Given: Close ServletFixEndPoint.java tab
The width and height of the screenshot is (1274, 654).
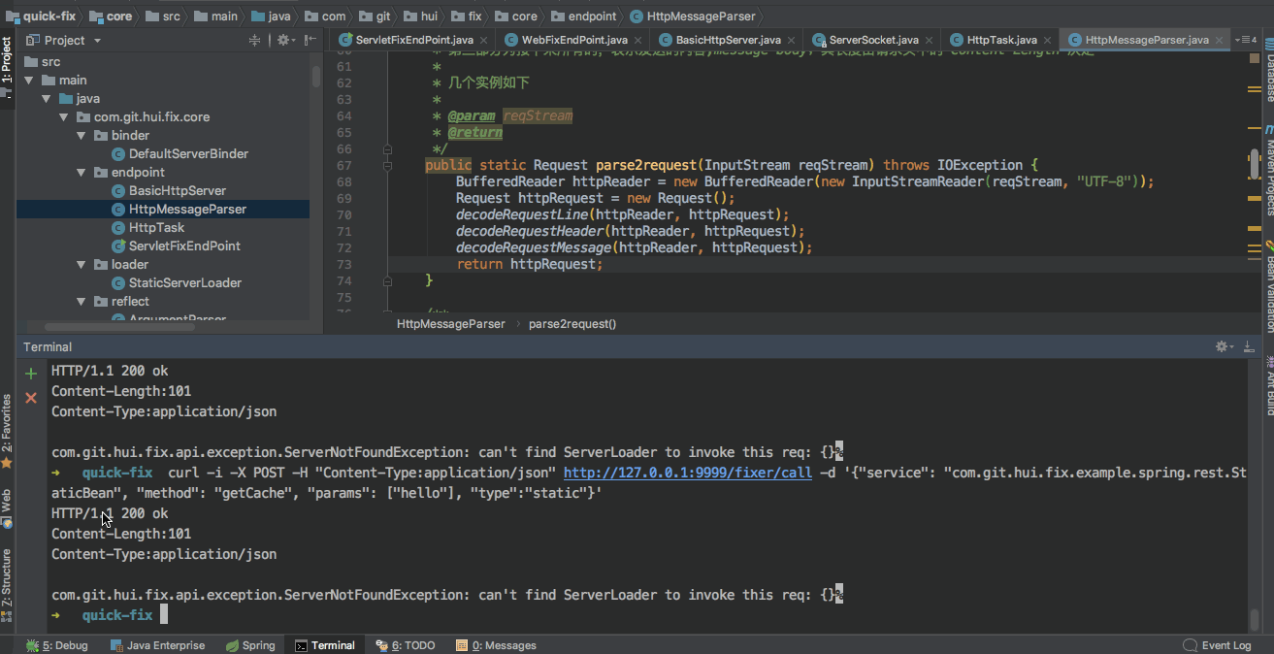Looking at the screenshot, I should tap(486, 40).
